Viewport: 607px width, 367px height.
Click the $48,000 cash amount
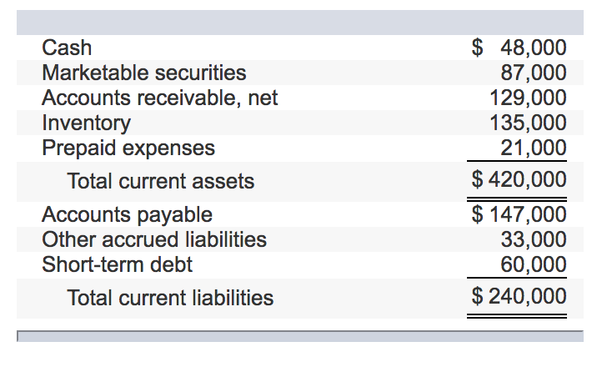519,48
